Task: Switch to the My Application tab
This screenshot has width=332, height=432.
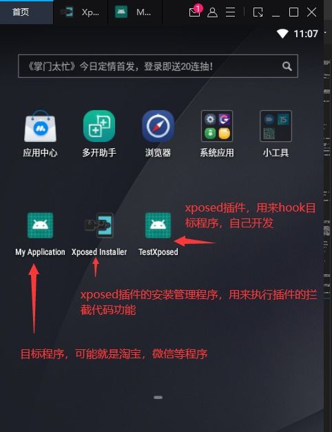Action: (x=135, y=12)
